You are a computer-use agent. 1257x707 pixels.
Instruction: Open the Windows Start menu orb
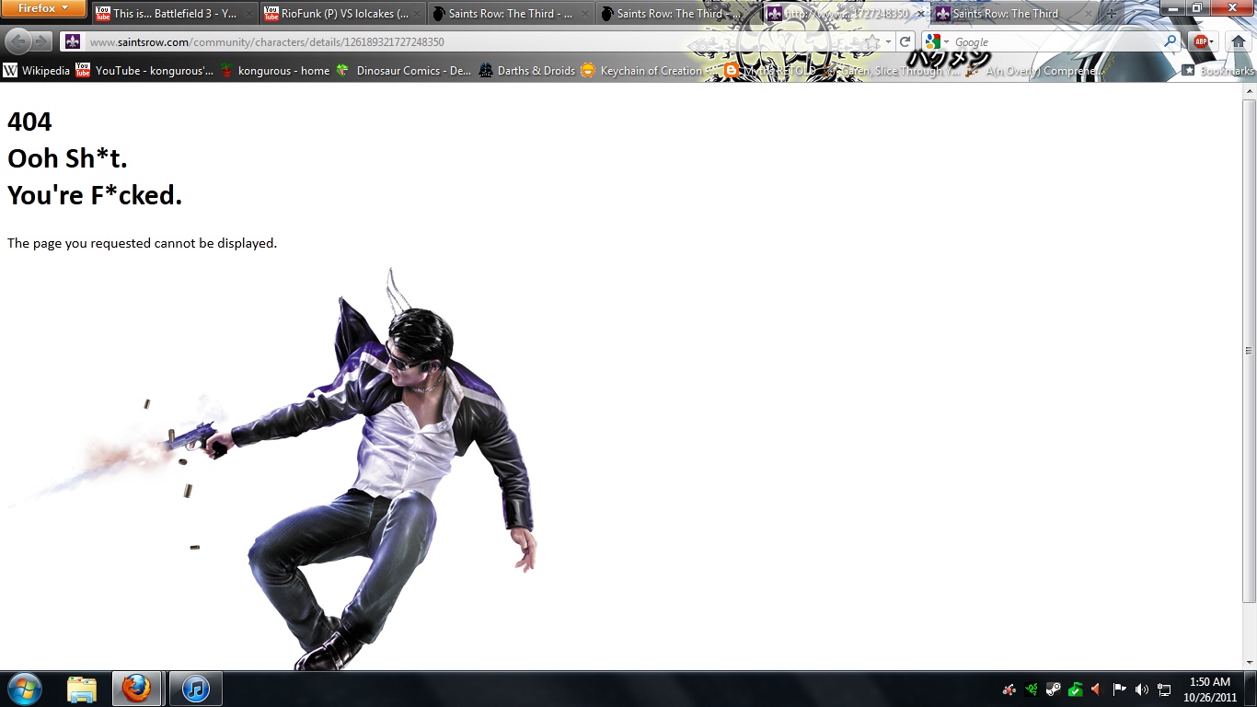tap(25, 689)
